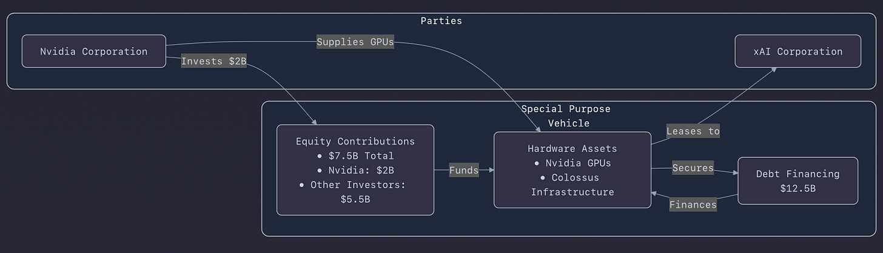Screen dimensions: 883x253
Task: Click the "Funds" edge label
Action: coord(464,171)
